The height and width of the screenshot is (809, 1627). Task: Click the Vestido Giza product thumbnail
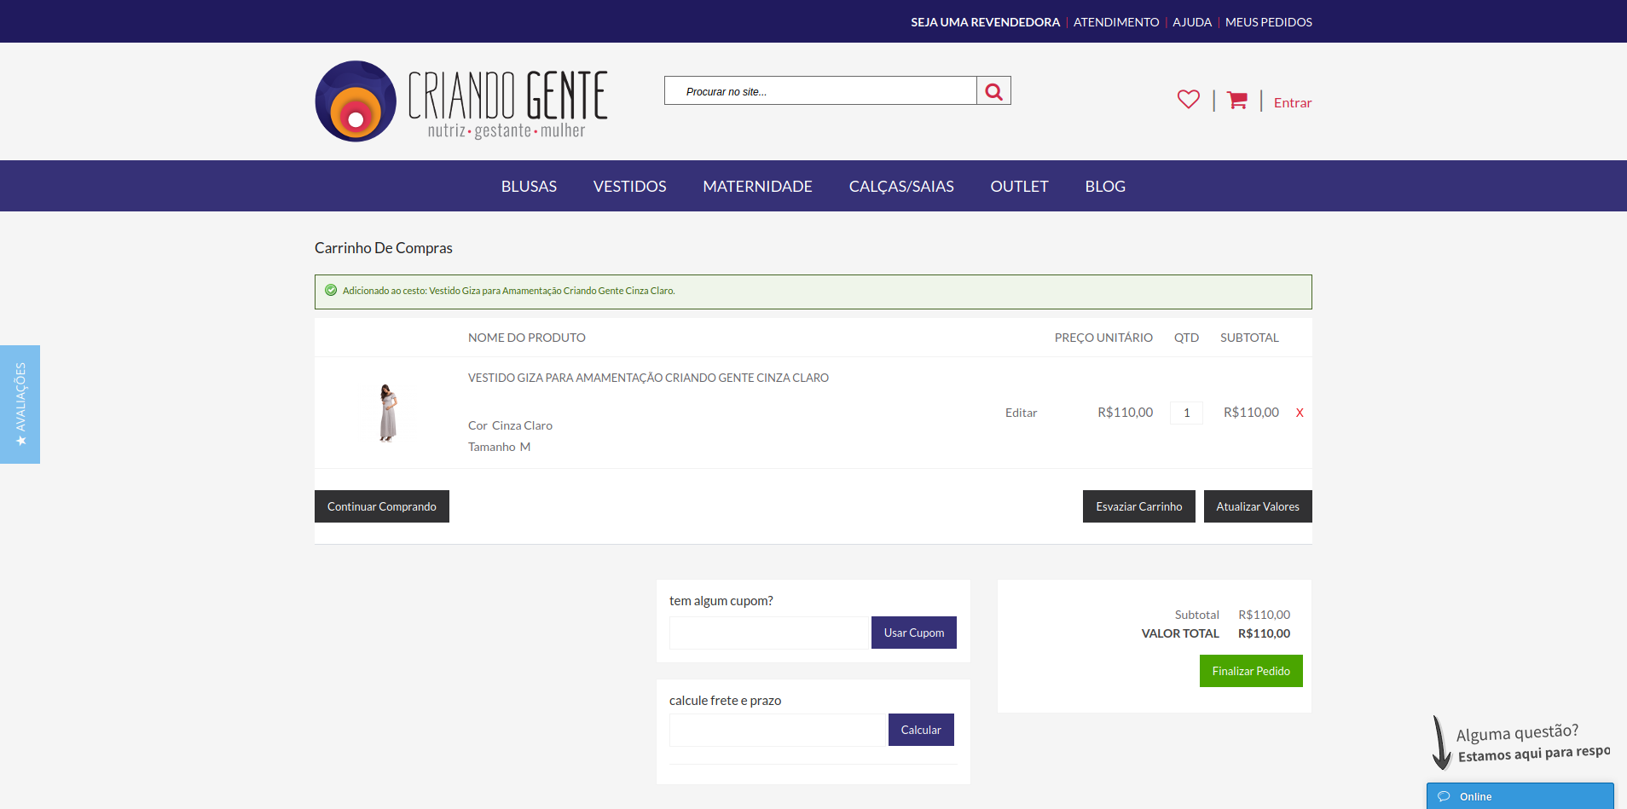pyautogui.click(x=388, y=413)
